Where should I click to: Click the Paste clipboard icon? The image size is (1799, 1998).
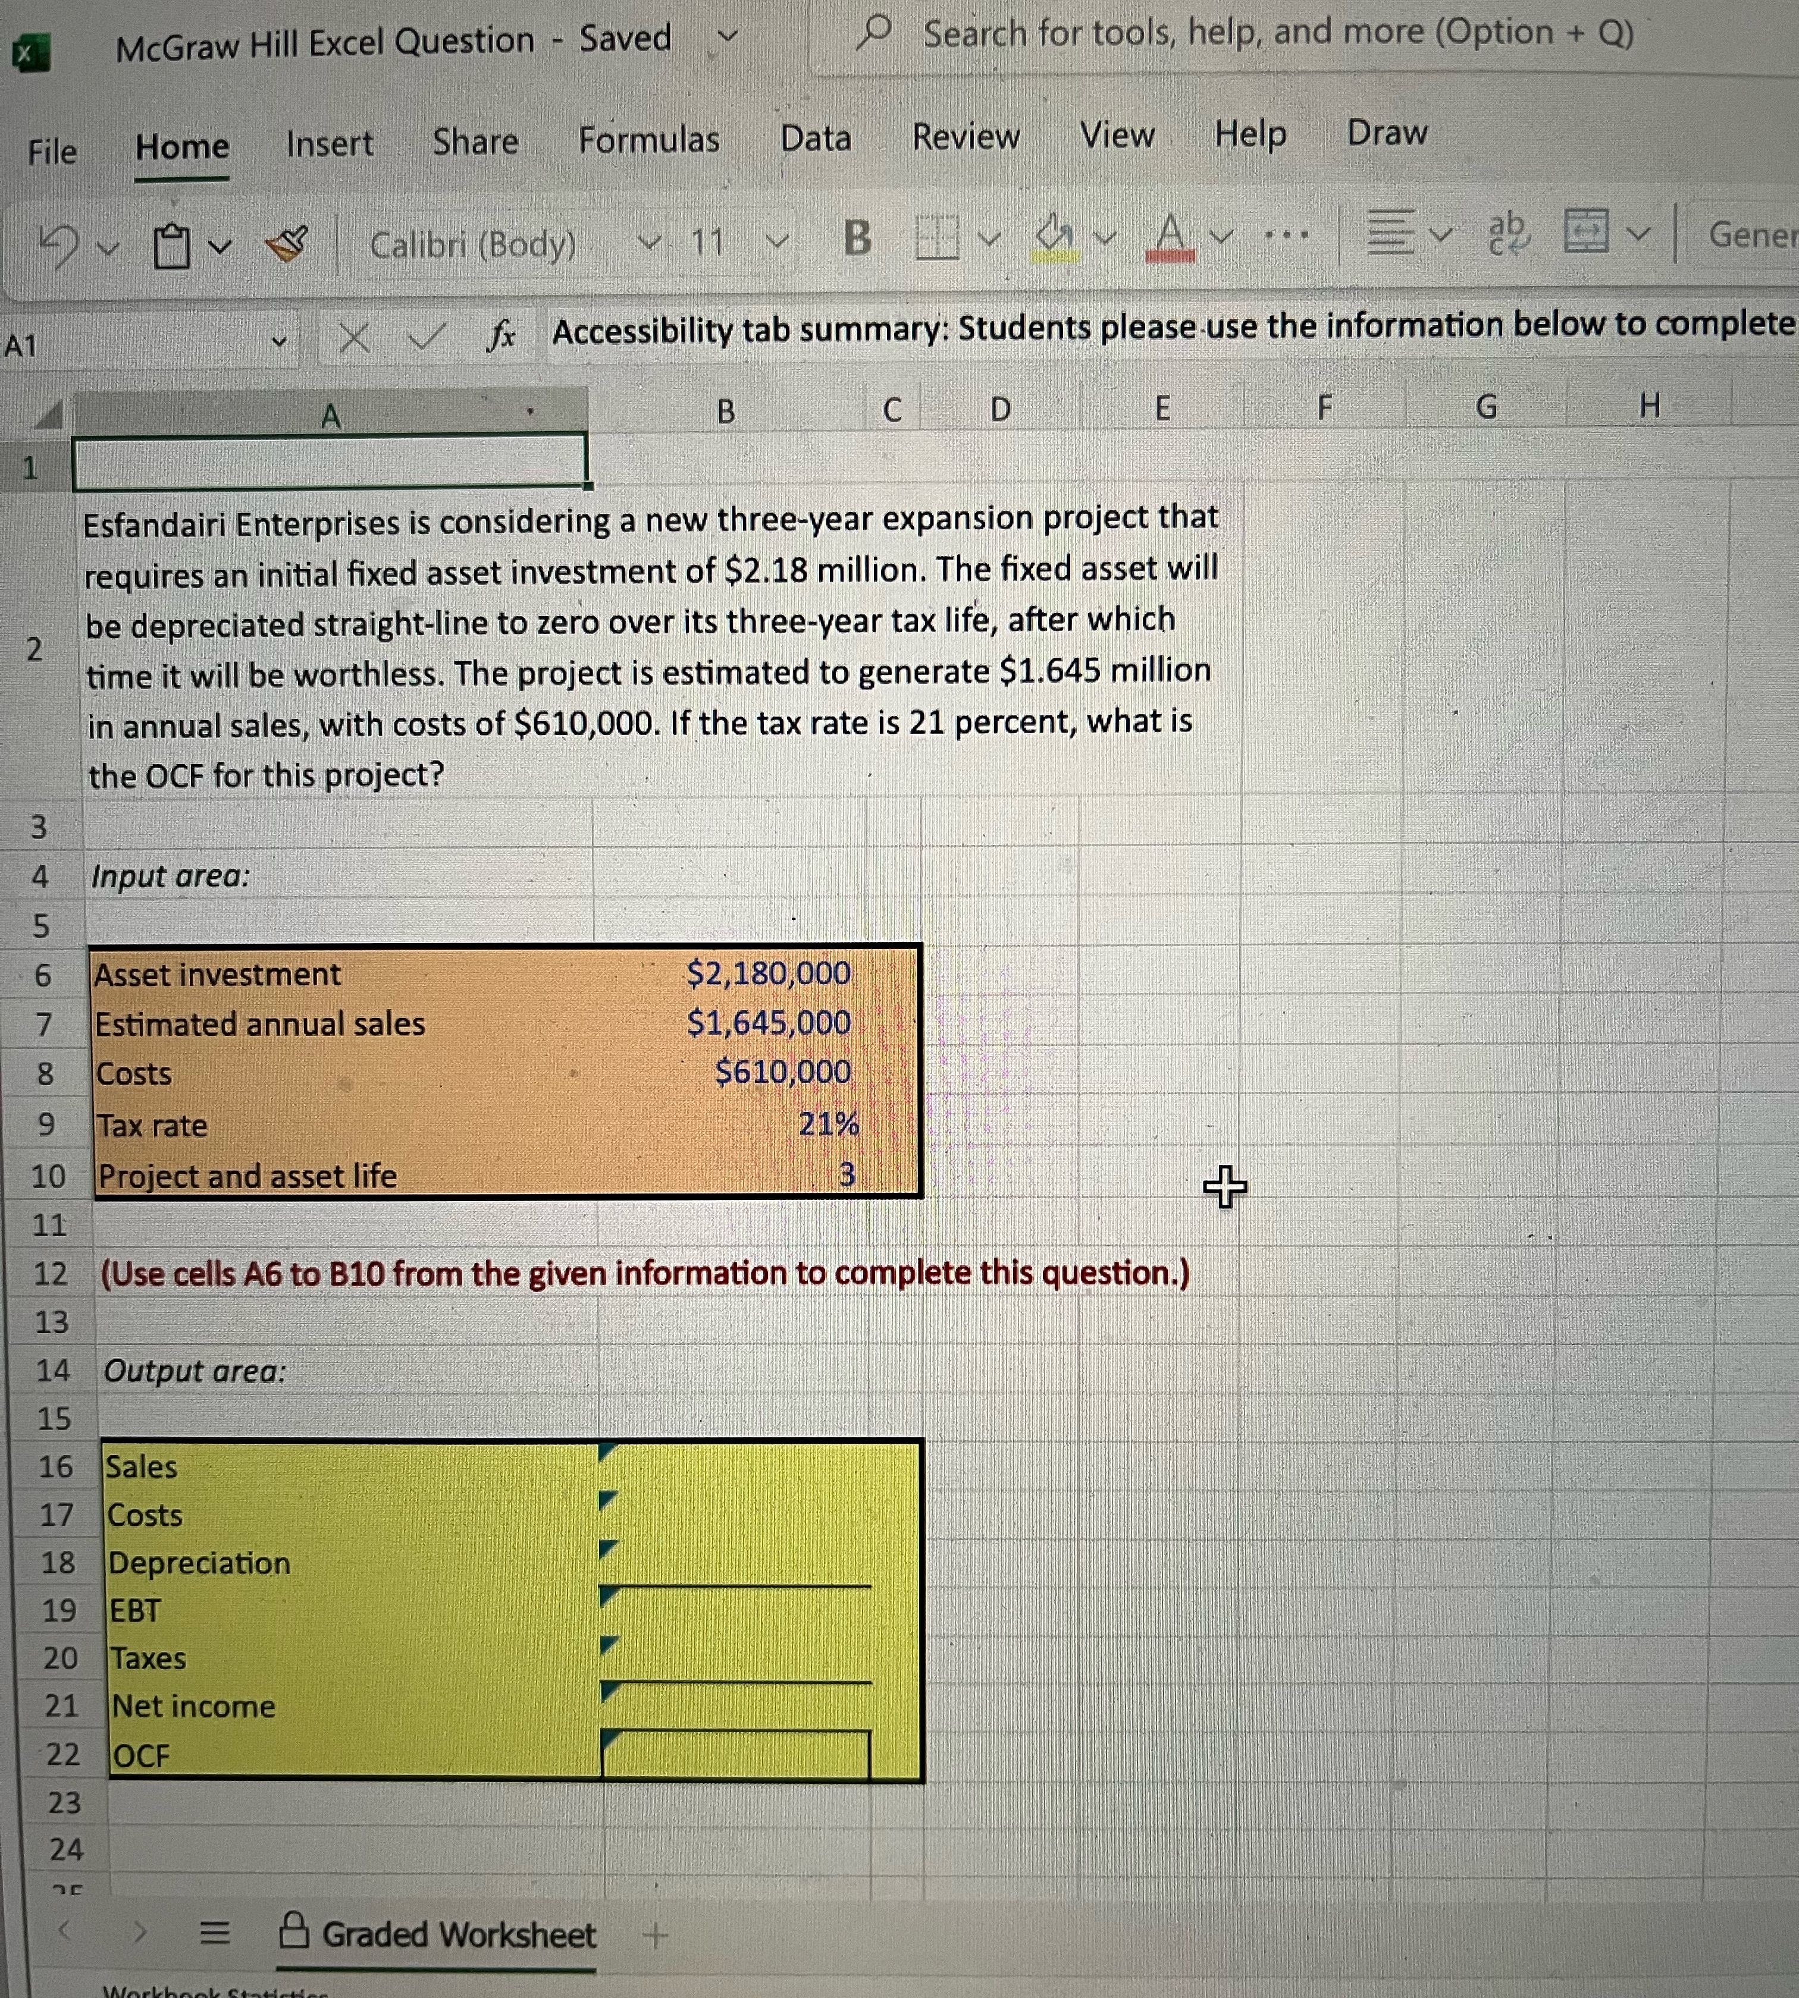[172, 245]
